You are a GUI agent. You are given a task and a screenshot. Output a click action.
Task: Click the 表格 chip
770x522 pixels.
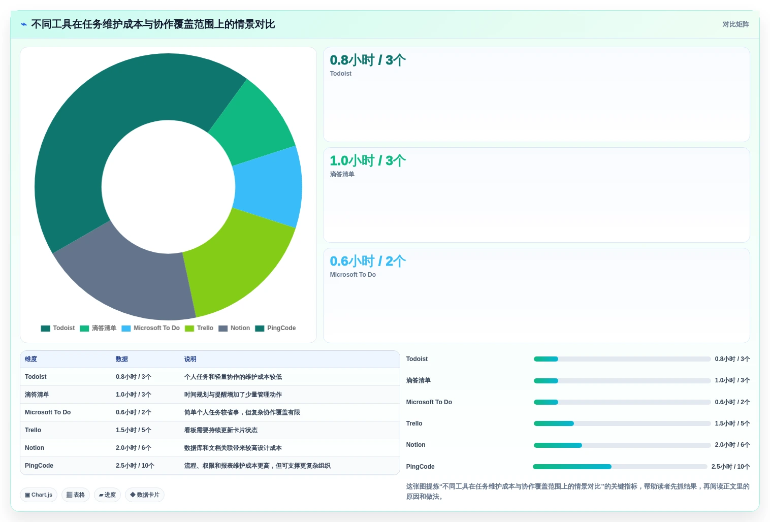pyautogui.click(x=76, y=495)
